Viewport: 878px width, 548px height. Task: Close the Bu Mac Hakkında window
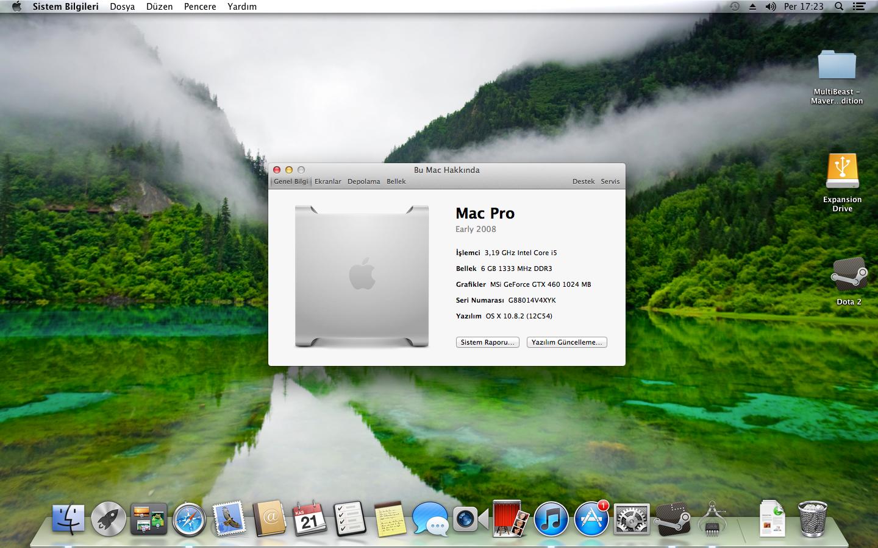pyautogui.click(x=277, y=170)
